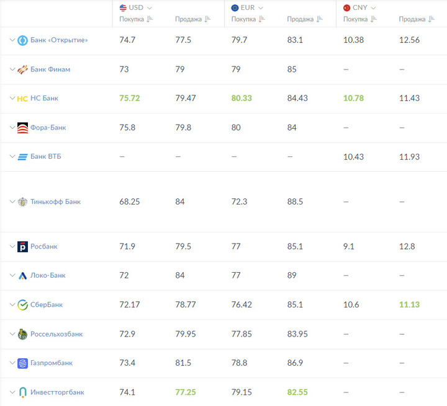Sort by USD Продажа column sort icon
The height and width of the screenshot is (406, 447).
click(x=207, y=19)
